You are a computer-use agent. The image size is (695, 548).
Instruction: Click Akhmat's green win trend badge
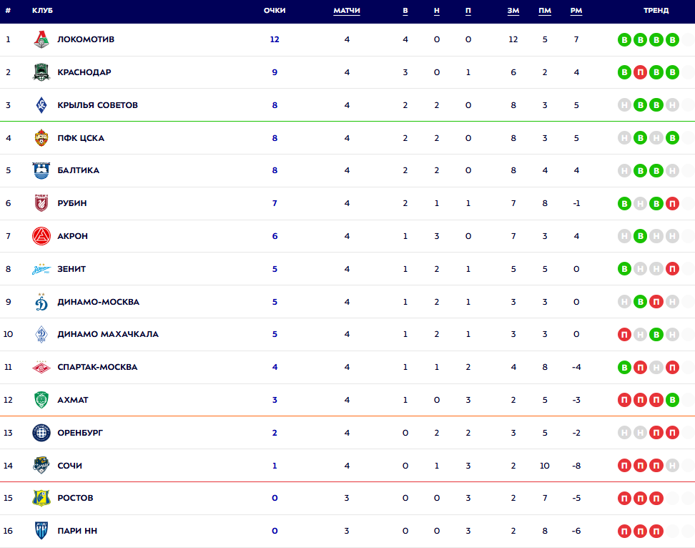(672, 400)
